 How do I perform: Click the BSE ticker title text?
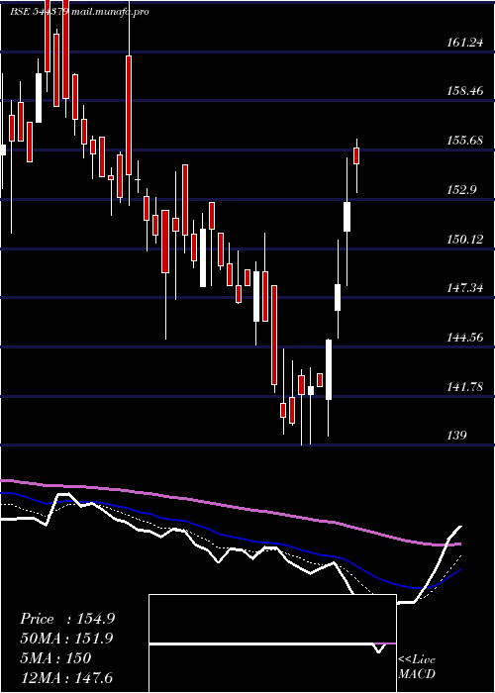pos(79,12)
